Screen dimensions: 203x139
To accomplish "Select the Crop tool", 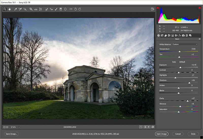I will click(31, 9).
